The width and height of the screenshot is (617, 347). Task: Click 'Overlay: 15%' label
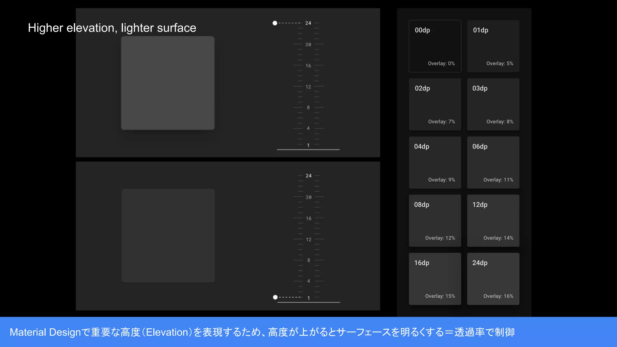click(440, 296)
